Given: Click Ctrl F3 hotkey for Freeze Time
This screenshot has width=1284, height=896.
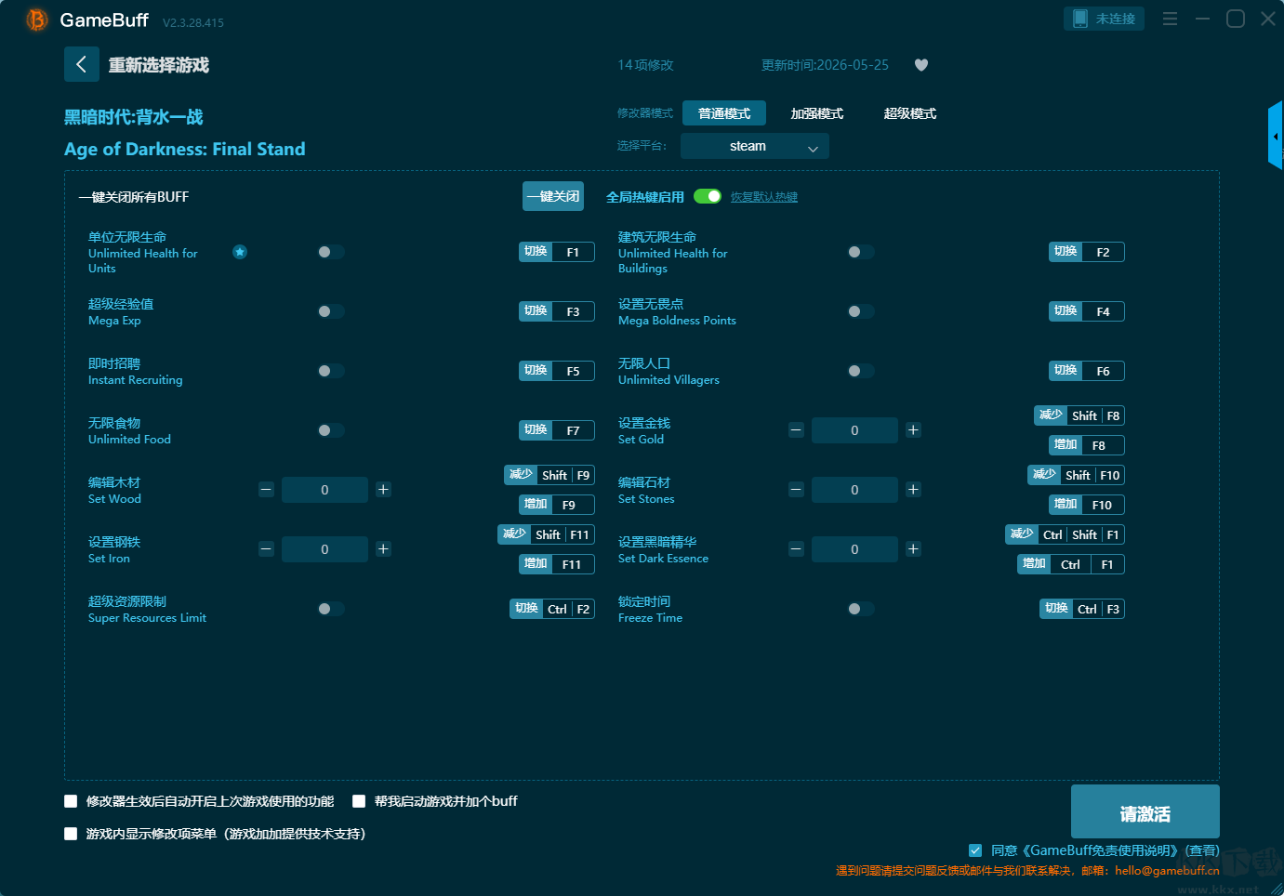Looking at the screenshot, I should coord(1082,609).
